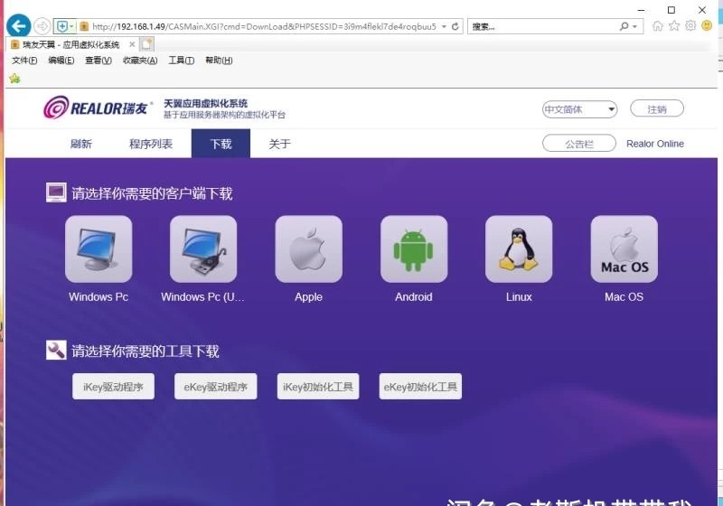
Task: Click the add-to-favorites bar star icon
Action: [x=14, y=79]
